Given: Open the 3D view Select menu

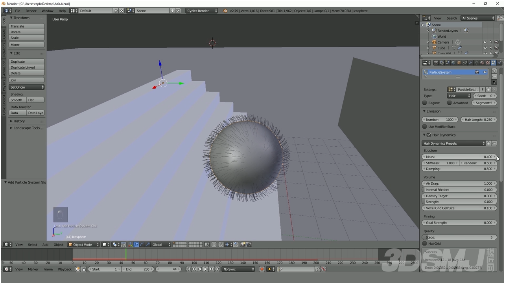Looking at the screenshot, I should [x=33, y=244].
